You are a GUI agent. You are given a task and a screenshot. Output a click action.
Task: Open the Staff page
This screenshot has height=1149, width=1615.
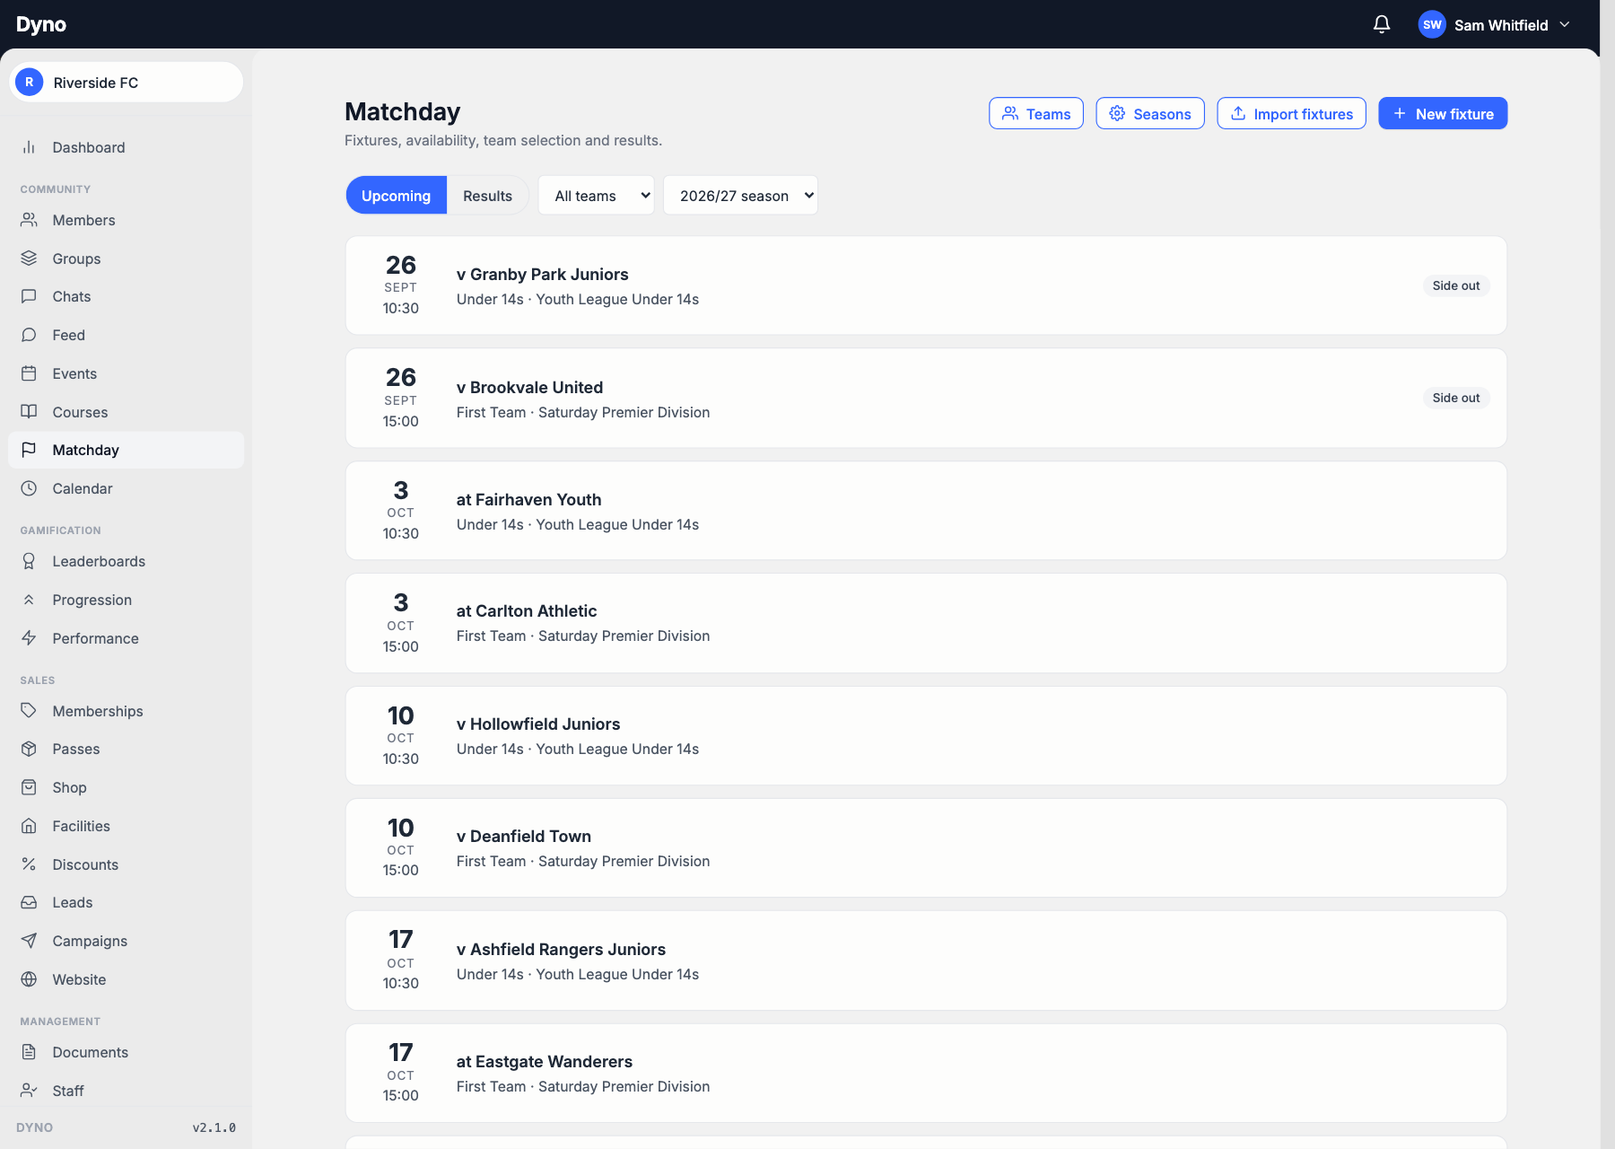127,1091
